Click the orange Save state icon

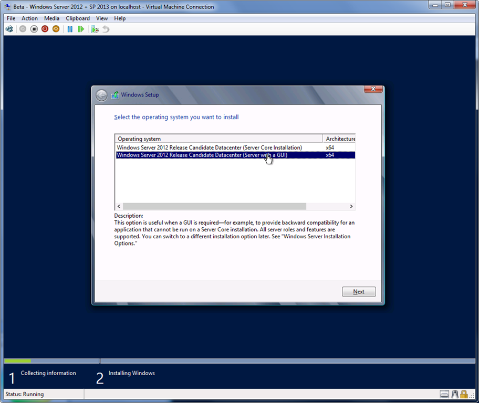tap(56, 29)
